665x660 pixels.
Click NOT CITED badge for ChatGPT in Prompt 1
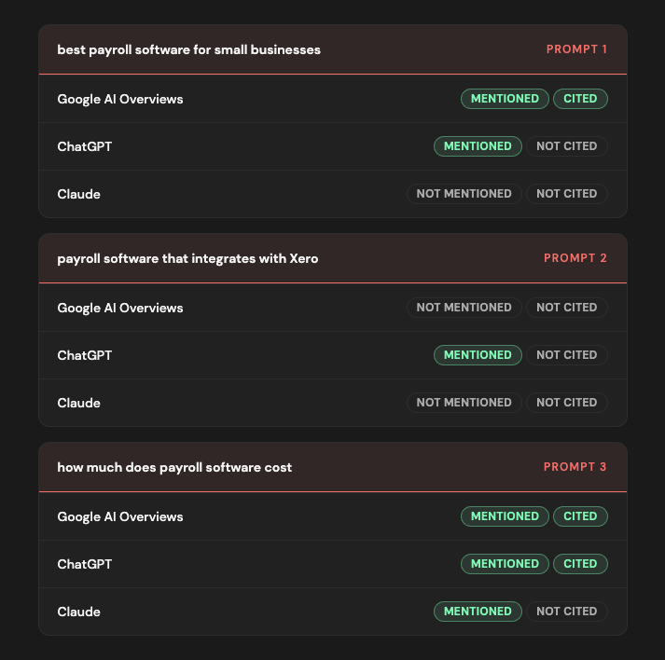[567, 146]
